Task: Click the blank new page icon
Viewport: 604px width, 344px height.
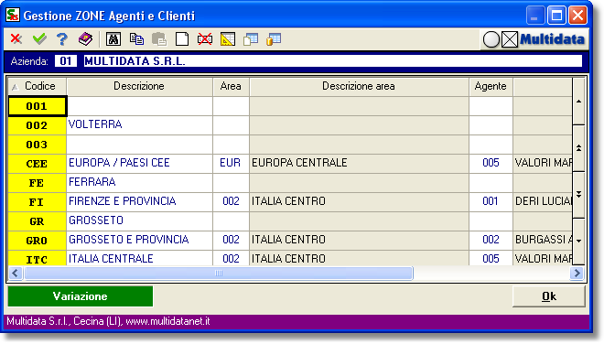Action: 182,39
